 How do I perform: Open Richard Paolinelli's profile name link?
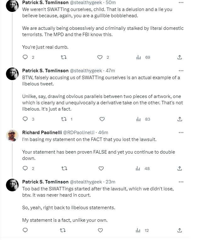coord(42,133)
